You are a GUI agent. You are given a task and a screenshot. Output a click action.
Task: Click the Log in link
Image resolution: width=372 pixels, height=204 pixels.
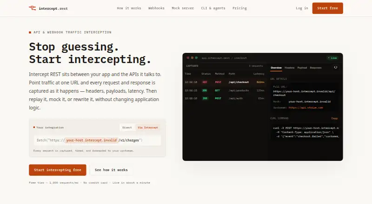tap(302, 8)
